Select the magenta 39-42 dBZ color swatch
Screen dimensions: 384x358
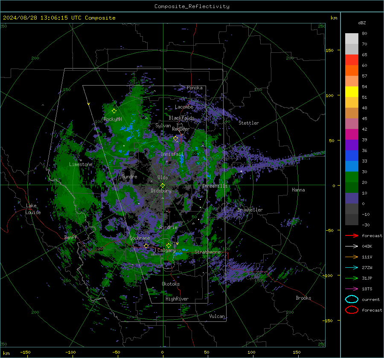pyautogui.click(x=352, y=135)
